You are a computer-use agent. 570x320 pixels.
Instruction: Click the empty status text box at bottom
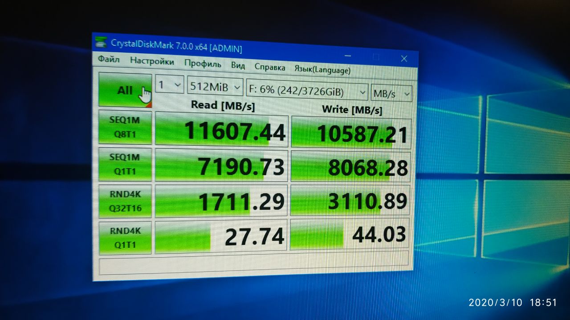tap(254, 262)
